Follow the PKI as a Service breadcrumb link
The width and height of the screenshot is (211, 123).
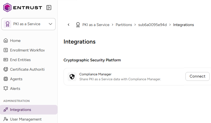click(x=96, y=25)
